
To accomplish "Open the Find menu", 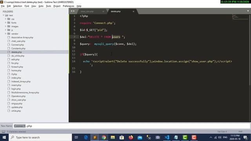I will [27, 6].
